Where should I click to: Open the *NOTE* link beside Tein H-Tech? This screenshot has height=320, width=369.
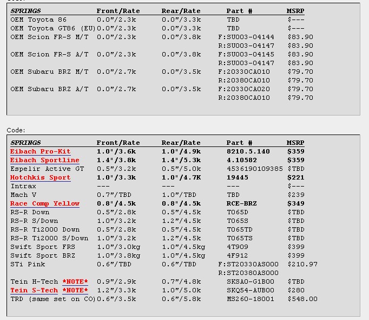click(75, 282)
